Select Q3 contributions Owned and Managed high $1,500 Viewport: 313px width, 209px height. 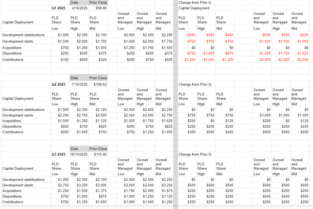click(145, 202)
